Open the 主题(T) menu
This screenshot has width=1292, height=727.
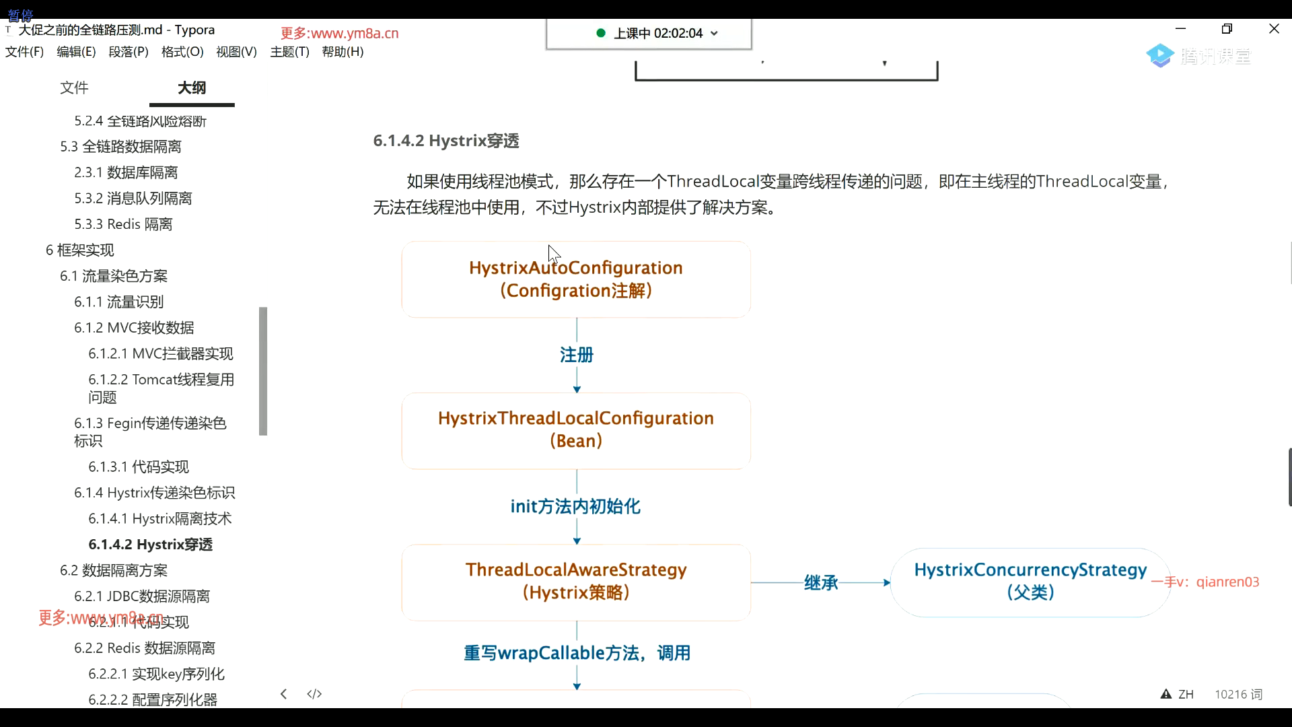click(x=289, y=52)
